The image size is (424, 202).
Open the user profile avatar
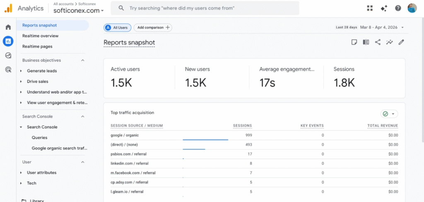[412, 8]
